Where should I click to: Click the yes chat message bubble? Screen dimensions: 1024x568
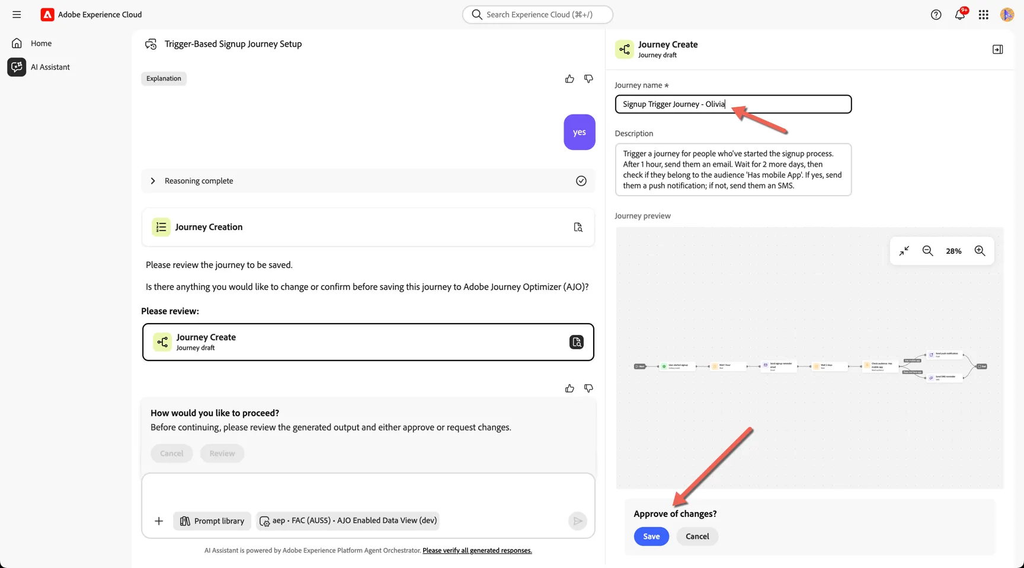pos(579,132)
